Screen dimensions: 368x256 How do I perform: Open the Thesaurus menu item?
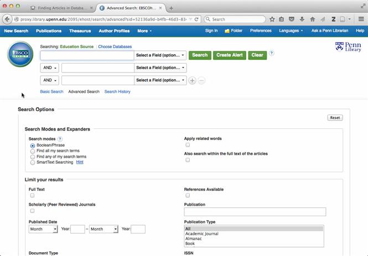[x=80, y=31]
